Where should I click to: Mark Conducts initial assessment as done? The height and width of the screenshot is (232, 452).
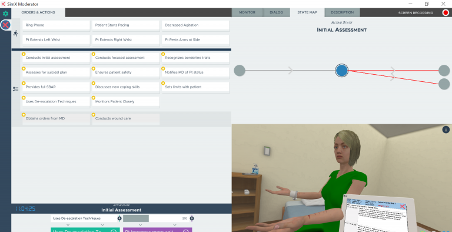coord(56,58)
